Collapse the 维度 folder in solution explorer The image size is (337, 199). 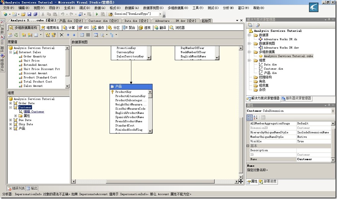(x=249, y=60)
